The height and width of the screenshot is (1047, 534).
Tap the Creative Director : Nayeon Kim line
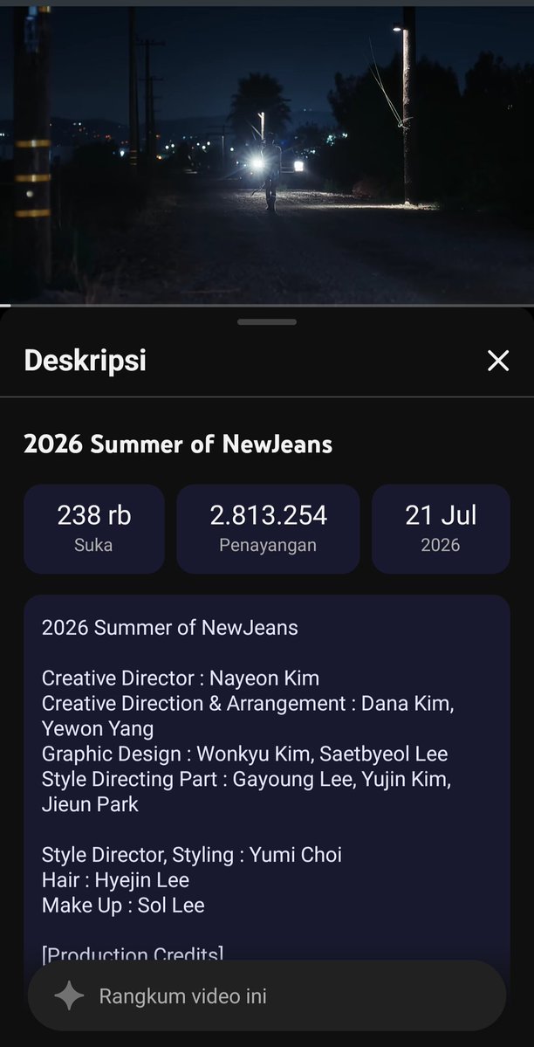(x=181, y=678)
